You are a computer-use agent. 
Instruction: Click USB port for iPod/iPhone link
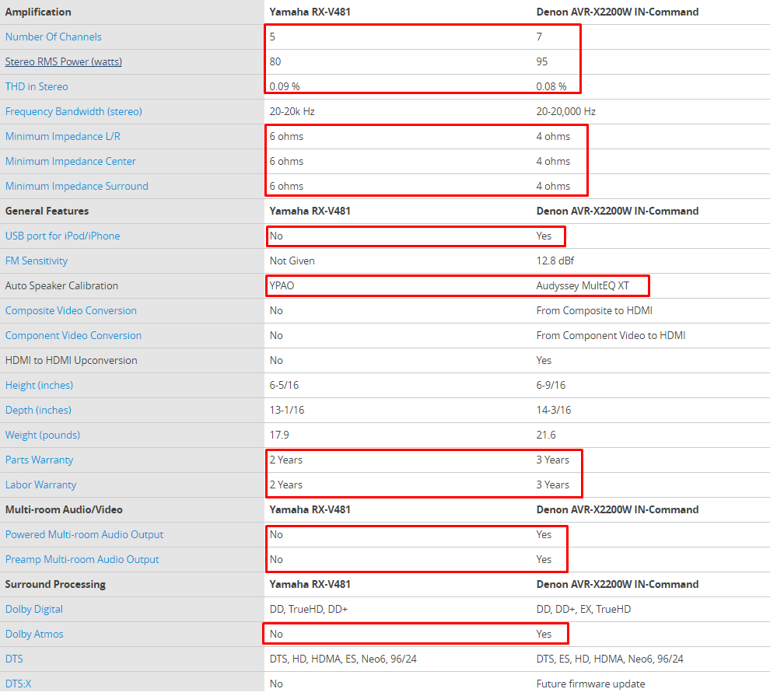point(62,236)
